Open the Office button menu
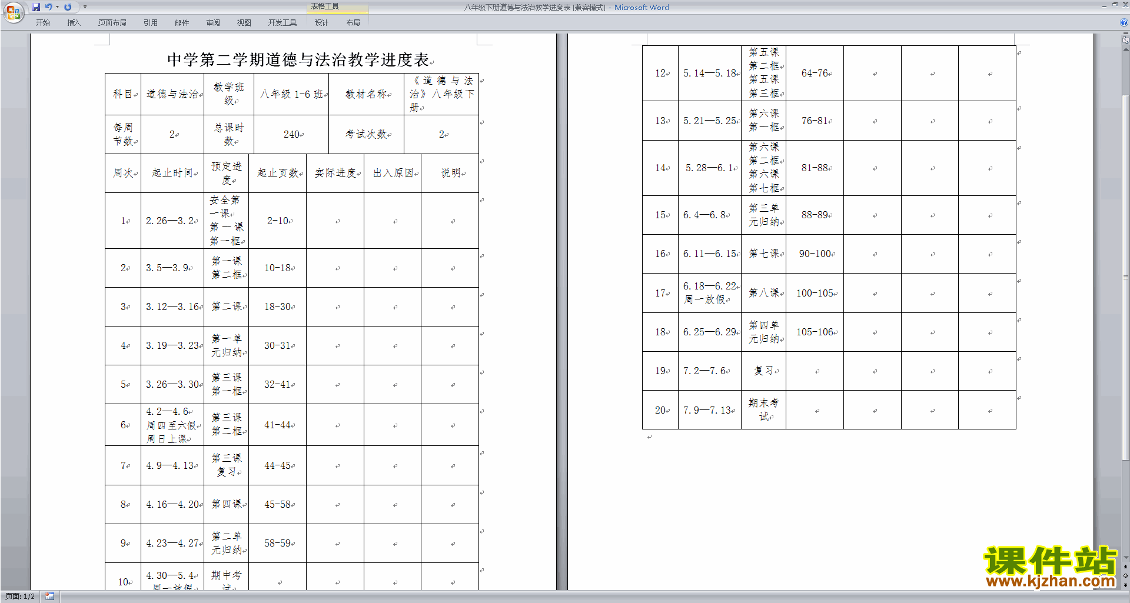 13,11
